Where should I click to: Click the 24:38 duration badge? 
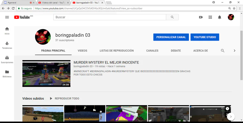coord(66,85)
